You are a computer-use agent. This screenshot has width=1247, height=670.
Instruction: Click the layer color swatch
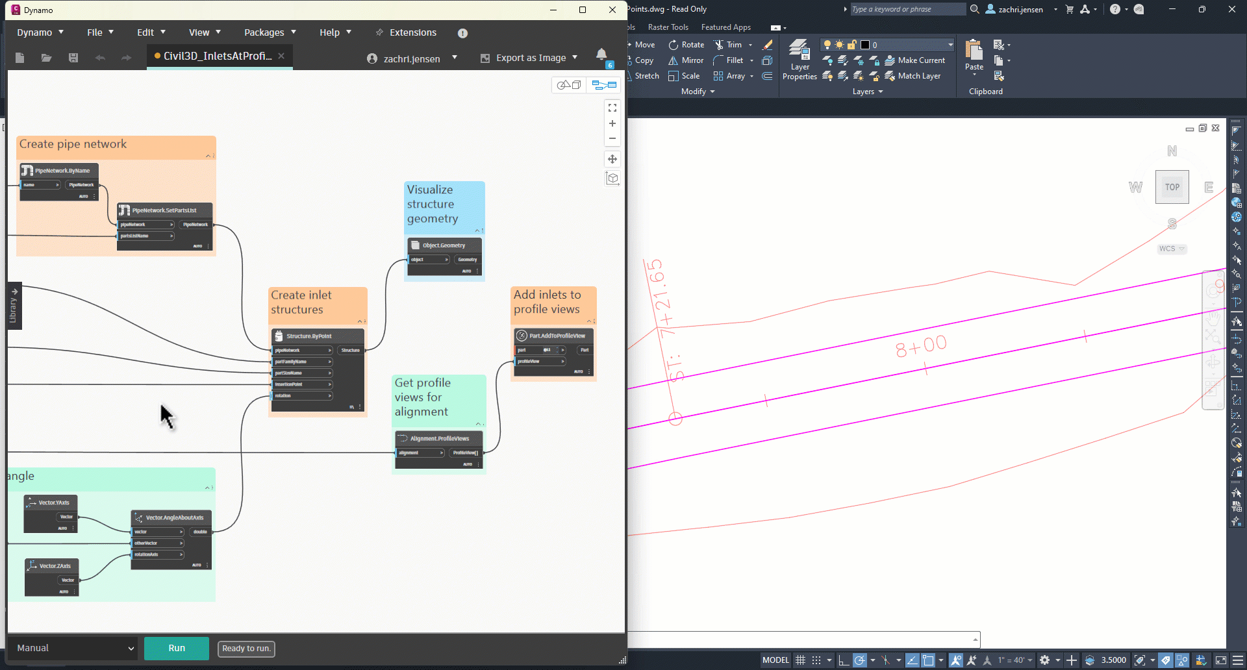865,45
